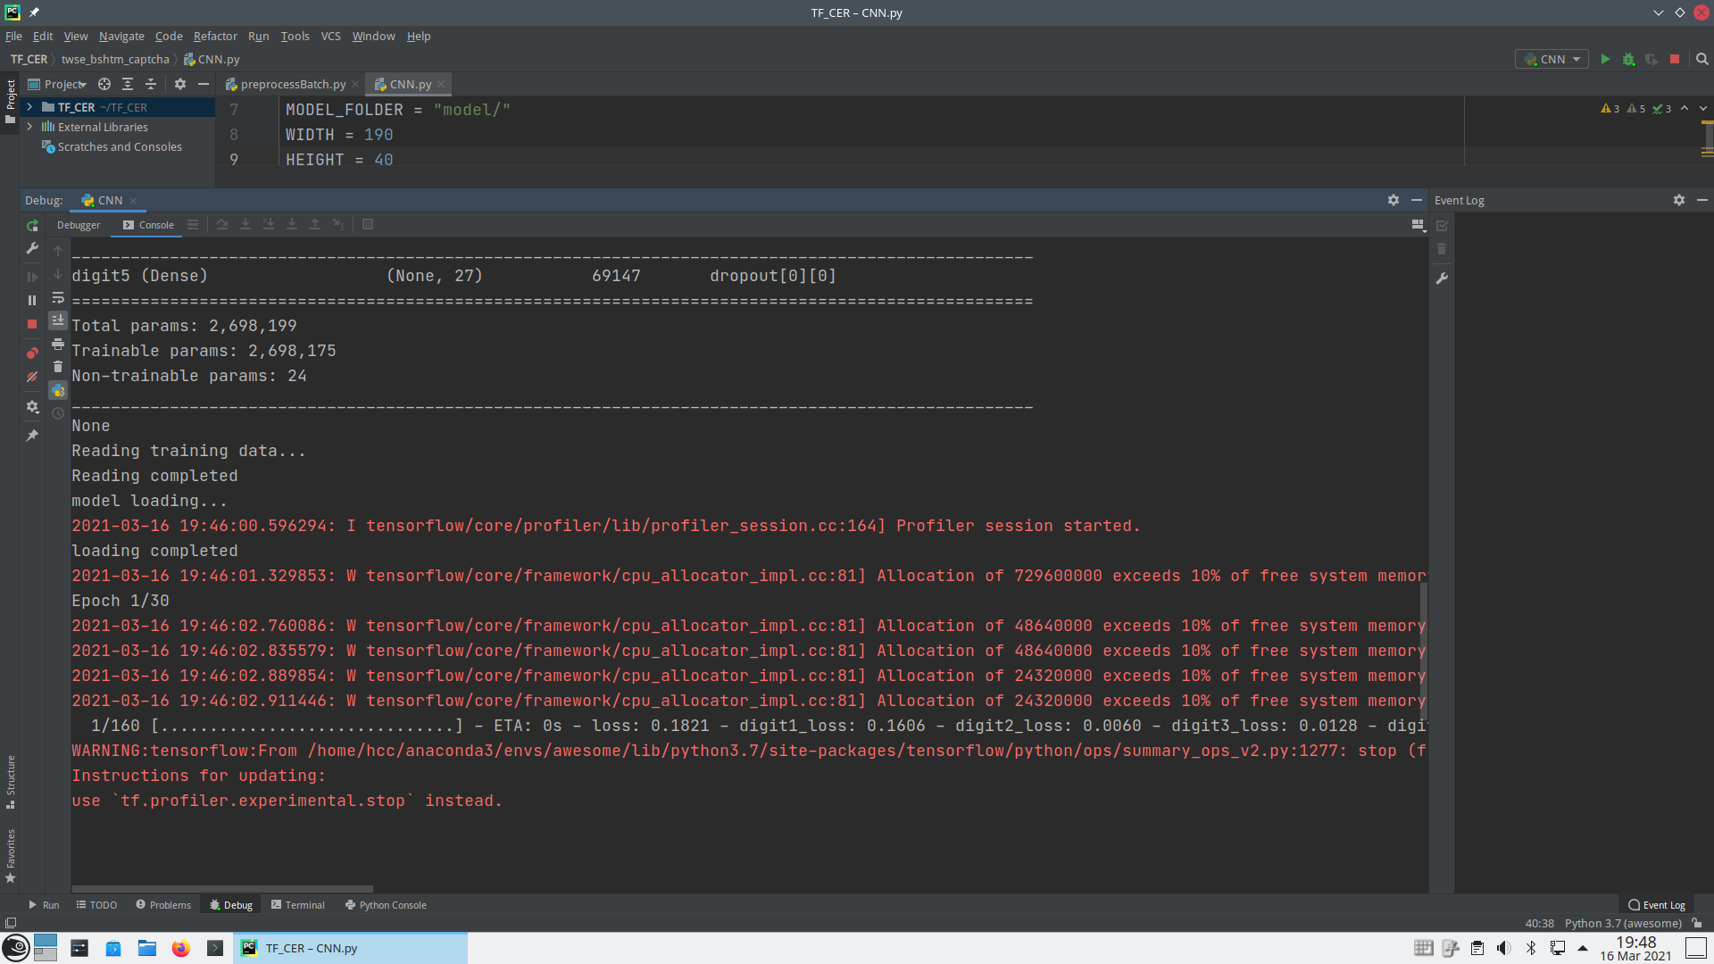Collapse all in Project tree
Screen dimensions: 1714x964
[x=151, y=84]
